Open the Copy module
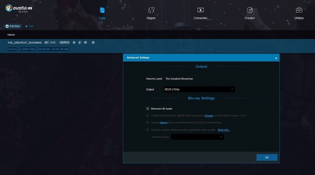Screen dimensions: 315x175 102,13
